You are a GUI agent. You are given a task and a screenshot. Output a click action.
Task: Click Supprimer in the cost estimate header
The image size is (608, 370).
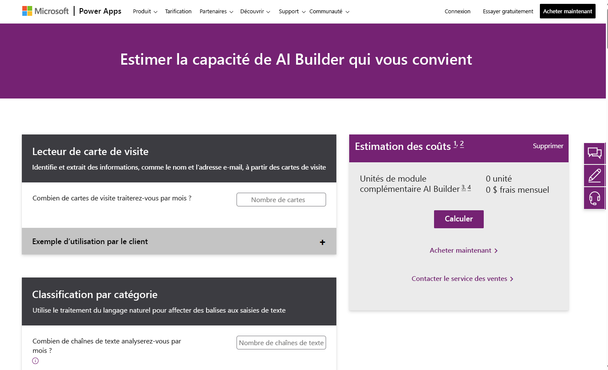coord(548,146)
